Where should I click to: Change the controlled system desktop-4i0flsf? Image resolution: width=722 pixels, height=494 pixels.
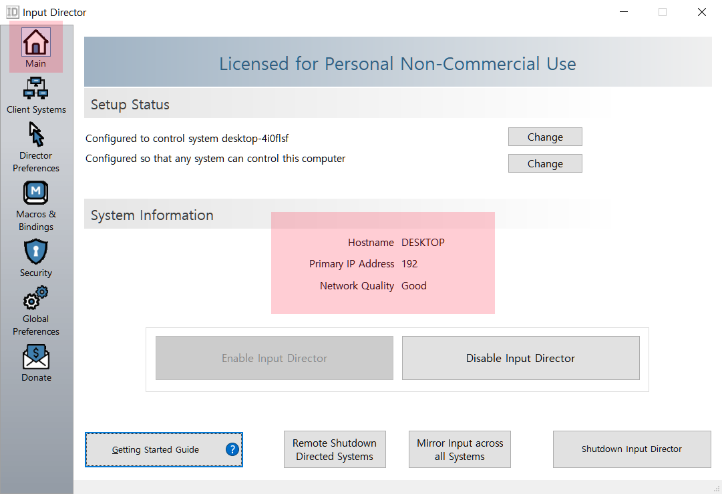(x=545, y=137)
